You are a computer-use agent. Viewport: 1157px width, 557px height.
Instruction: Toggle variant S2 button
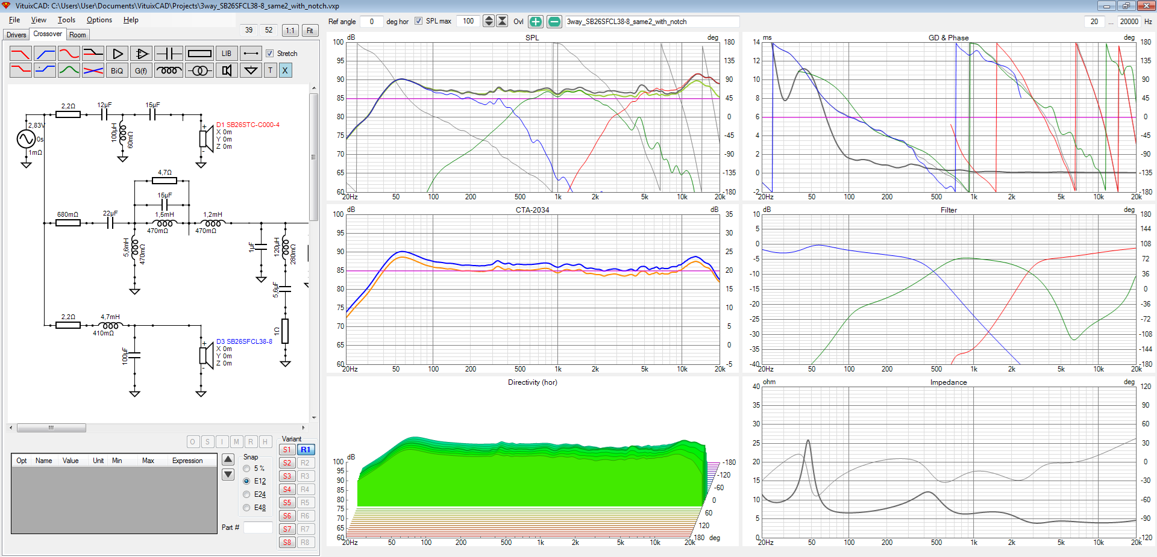pyautogui.click(x=287, y=463)
